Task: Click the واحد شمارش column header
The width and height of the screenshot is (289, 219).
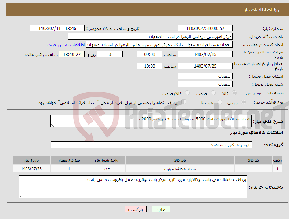Action: click(107, 160)
